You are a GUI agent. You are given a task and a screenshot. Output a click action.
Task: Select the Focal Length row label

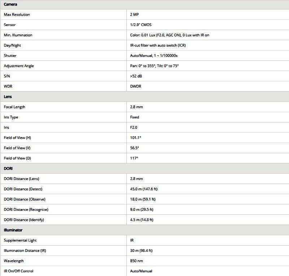point(14,107)
